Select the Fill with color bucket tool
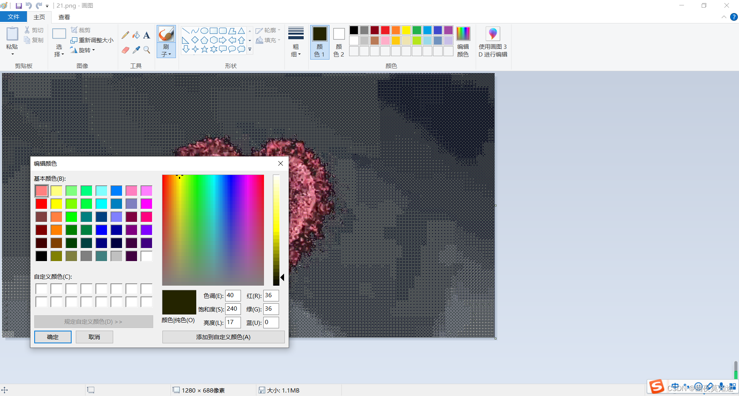 tap(136, 35)
